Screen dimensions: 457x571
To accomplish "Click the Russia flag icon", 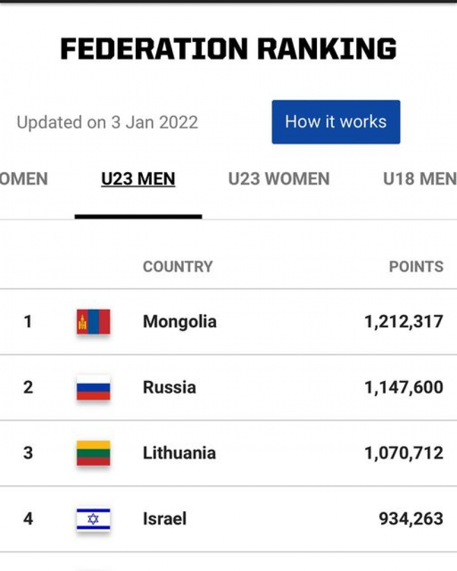I will 93,388.
